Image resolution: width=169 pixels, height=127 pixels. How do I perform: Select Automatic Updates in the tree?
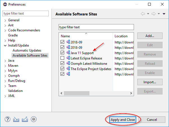[x=27, y=50]
